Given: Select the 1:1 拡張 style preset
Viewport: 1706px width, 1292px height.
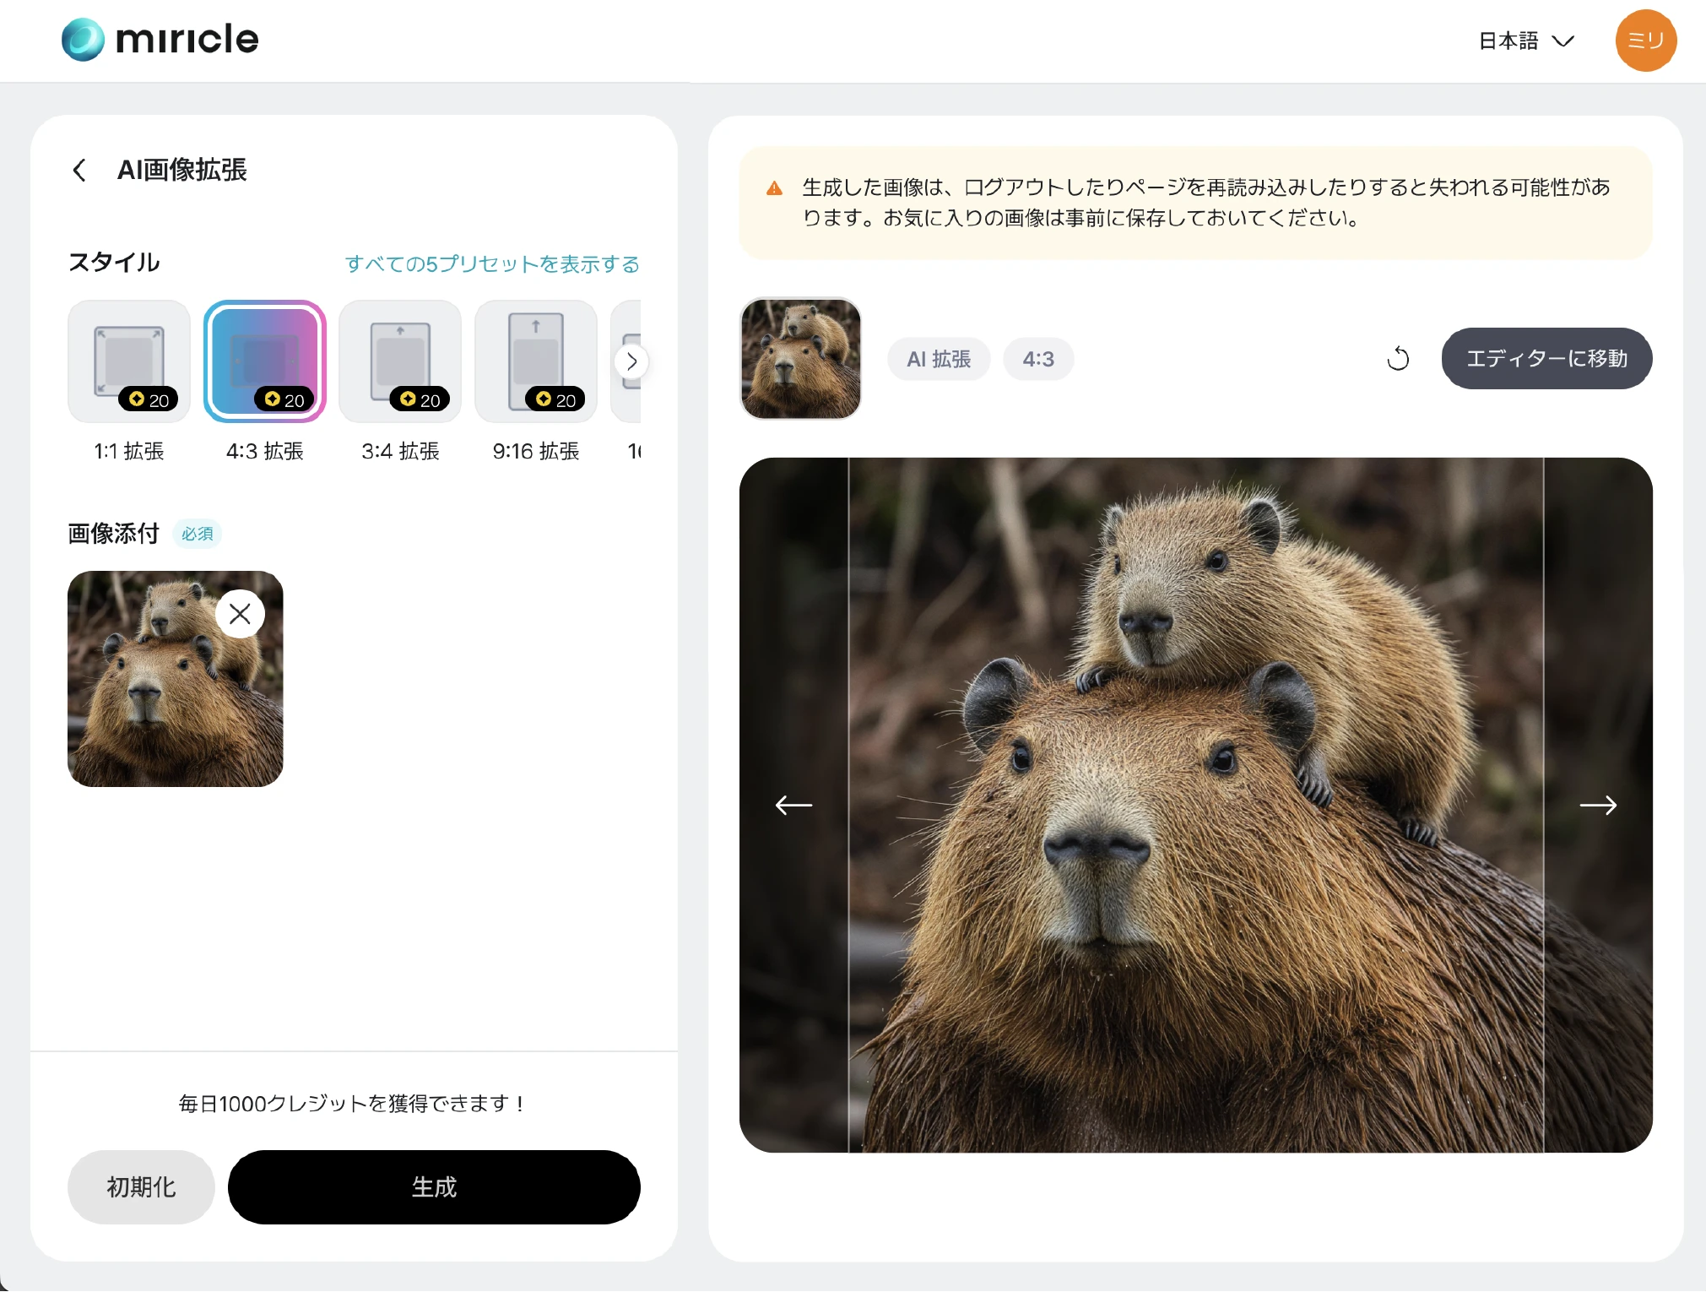Looking at the screenshot, I should [129, 361].
